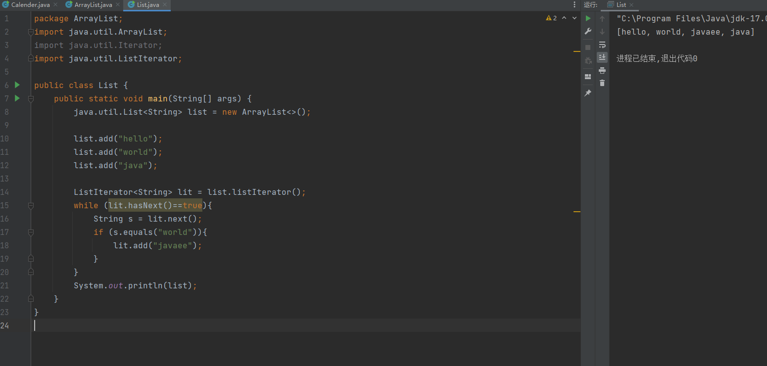Open run configuration wrench settings

pyautogui.click(x=588, y=32)
